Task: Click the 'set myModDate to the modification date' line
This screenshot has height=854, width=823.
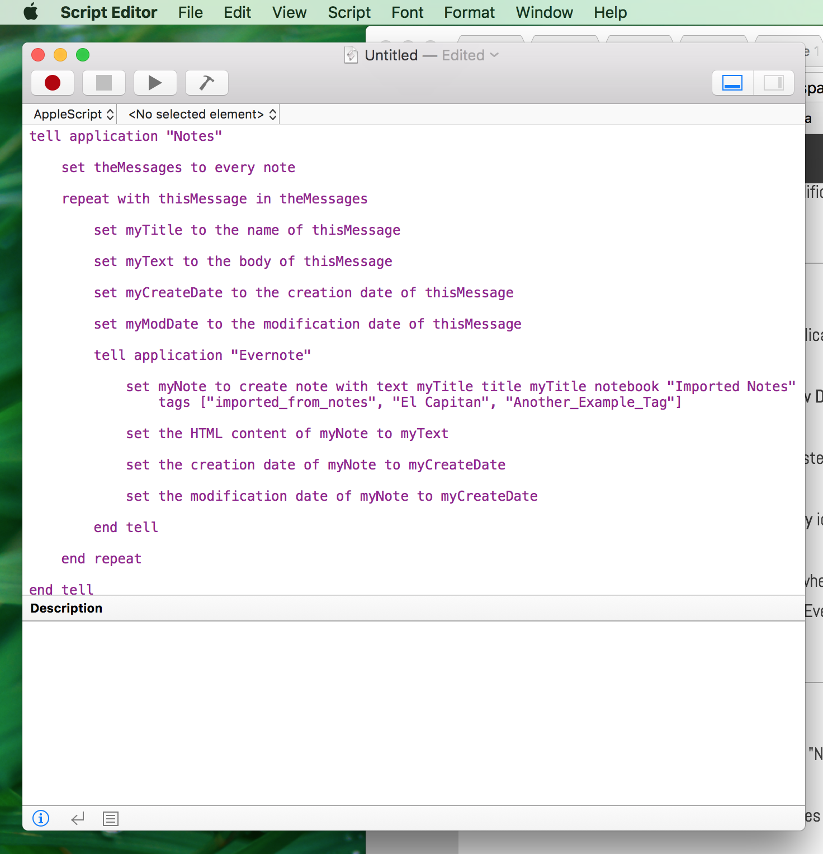Action: pos(308,324)
